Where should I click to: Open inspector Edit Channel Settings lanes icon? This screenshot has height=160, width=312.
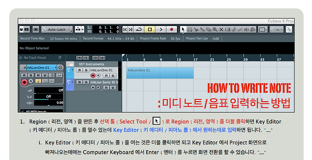tap(52, 75)
